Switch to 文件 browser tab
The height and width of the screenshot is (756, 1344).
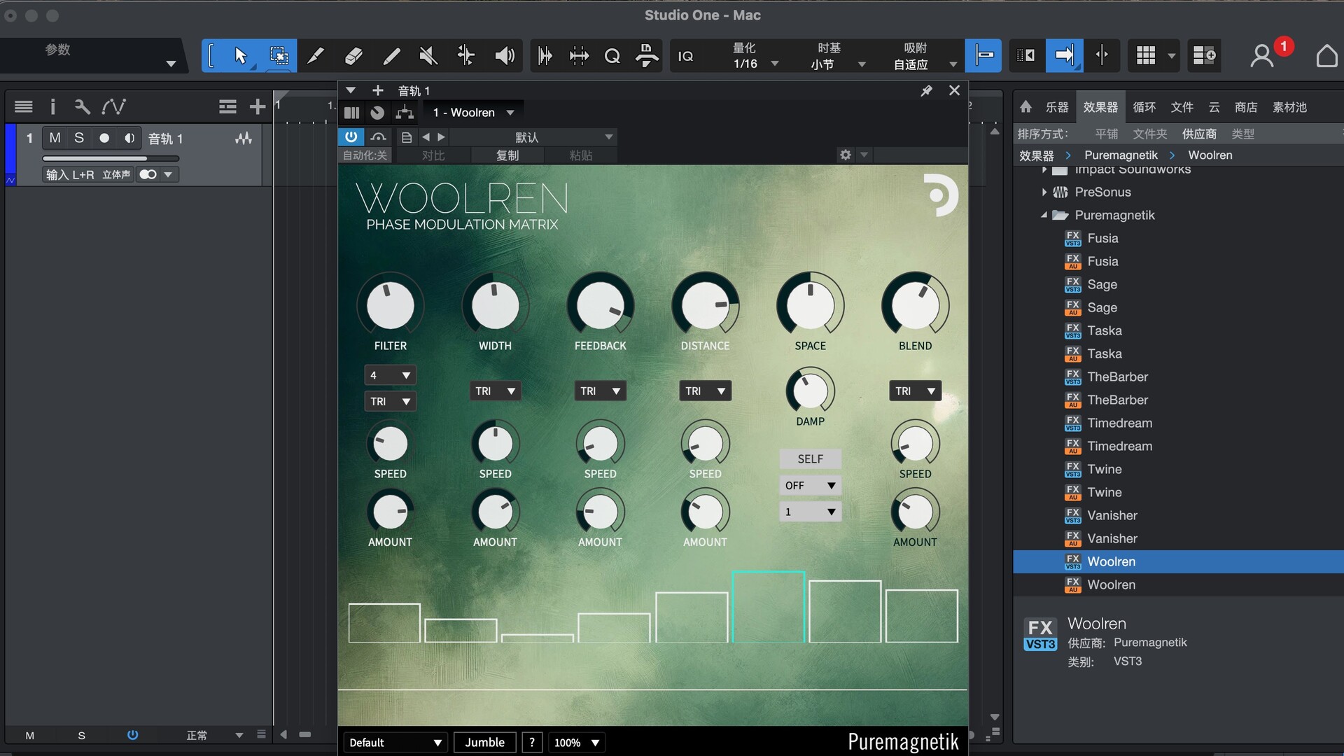coord(1182,107)
